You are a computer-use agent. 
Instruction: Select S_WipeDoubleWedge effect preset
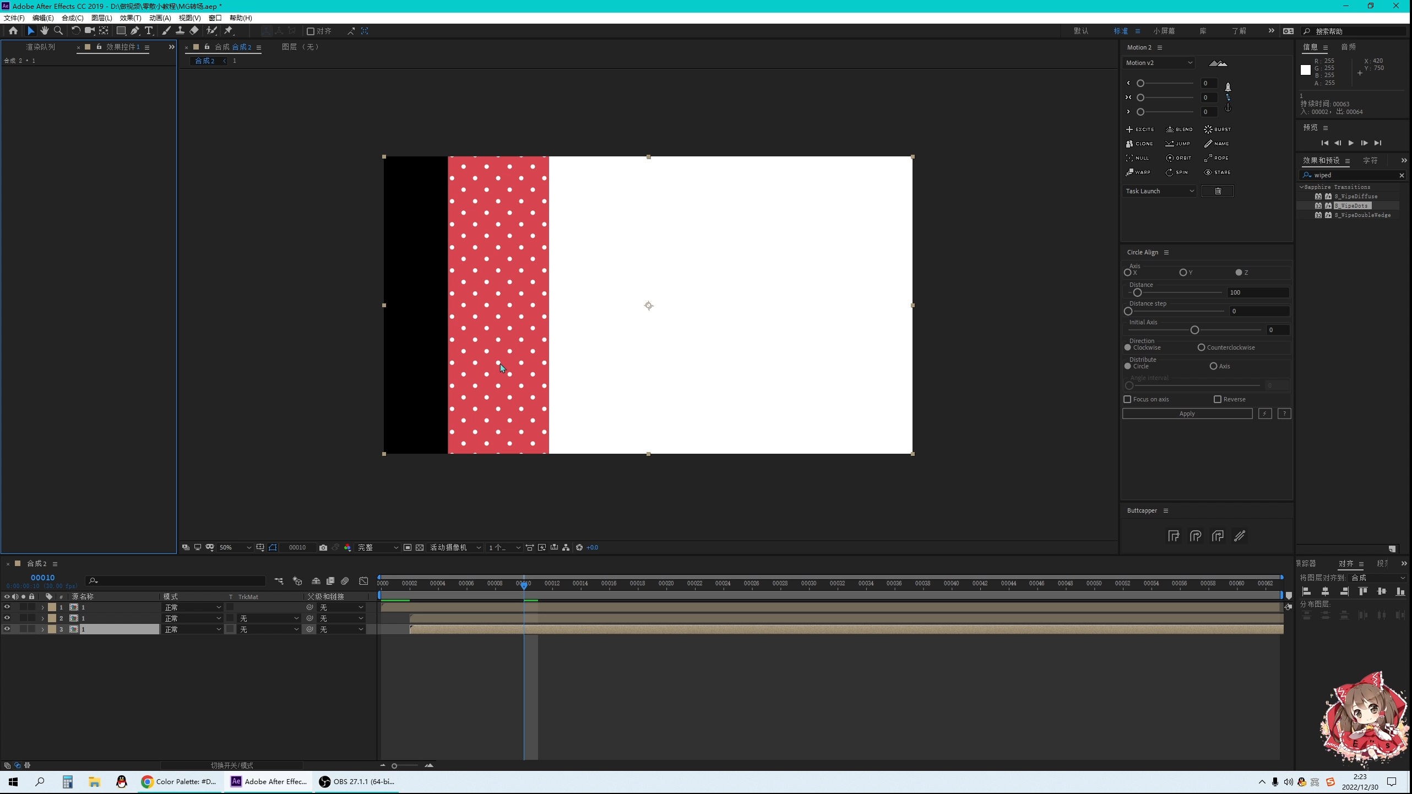pyautogui.click(x=1362, y=215)
